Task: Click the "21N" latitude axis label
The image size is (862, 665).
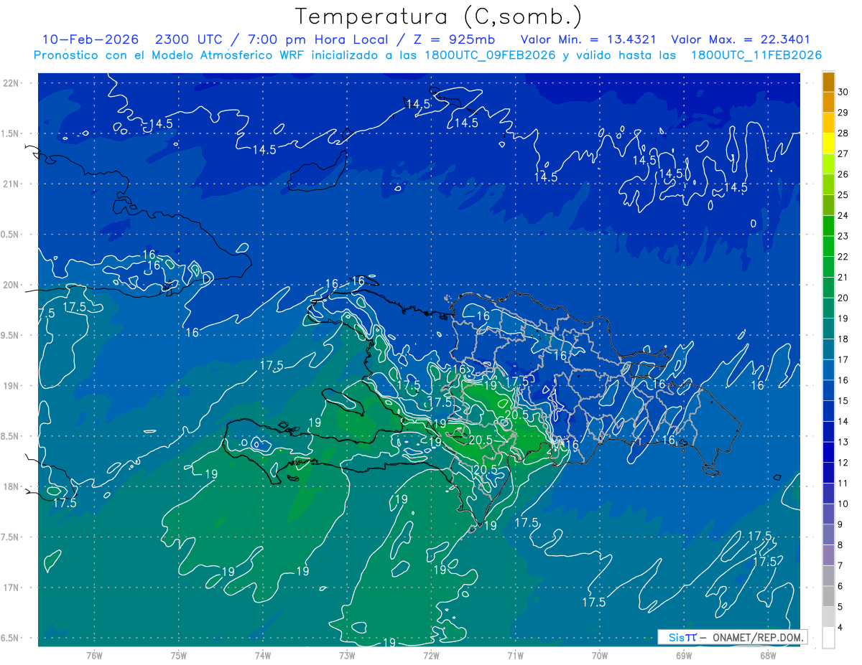Action: tap(11, 184)
